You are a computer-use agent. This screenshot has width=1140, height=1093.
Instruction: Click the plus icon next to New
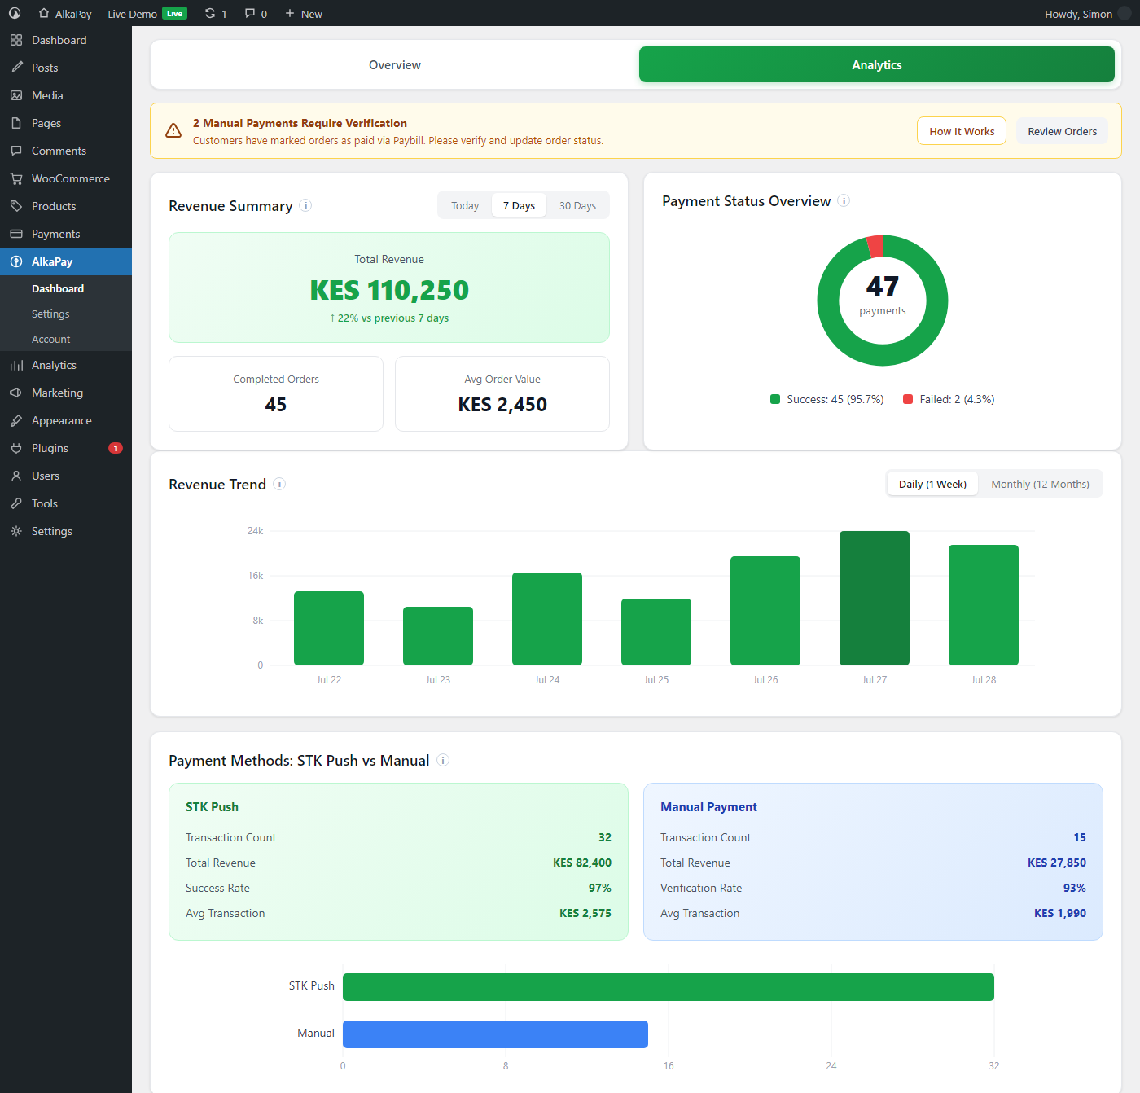coord(289,13)
